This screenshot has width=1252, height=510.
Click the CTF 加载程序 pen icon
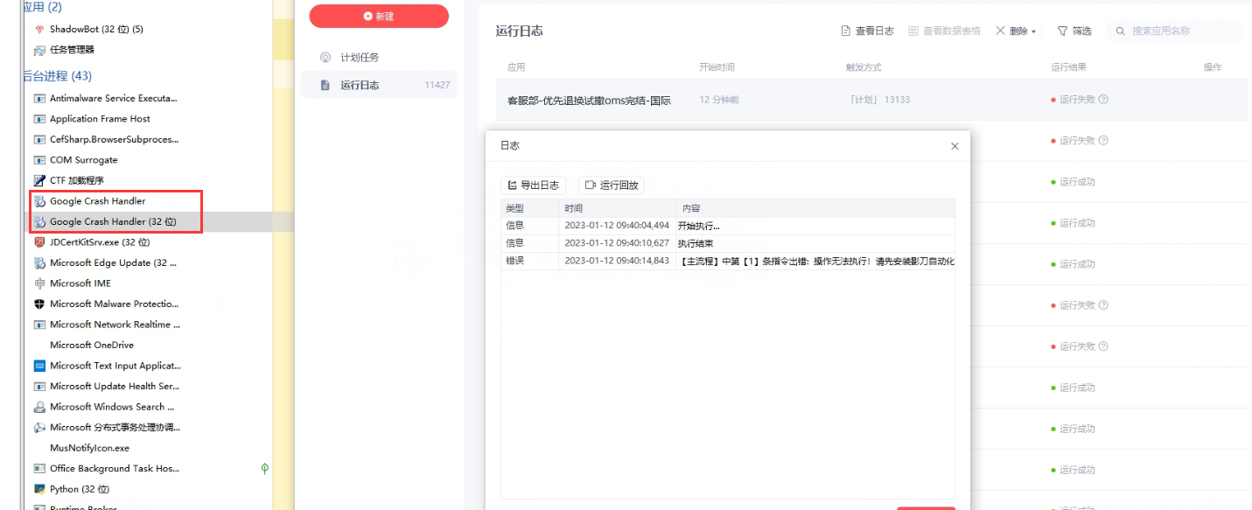(39, 180)
